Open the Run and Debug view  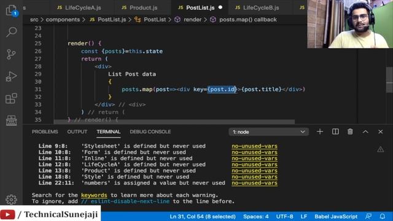point(11,76)
